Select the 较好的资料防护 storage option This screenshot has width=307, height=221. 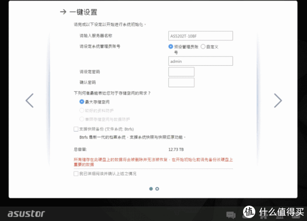tap(82, 110)
